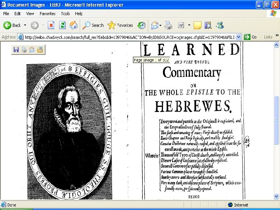
Task: Click the Forward arrow button
Action: pos(35,25)
